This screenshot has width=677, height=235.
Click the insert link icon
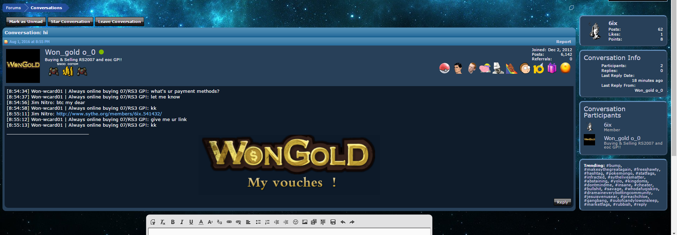click(229, 222)
